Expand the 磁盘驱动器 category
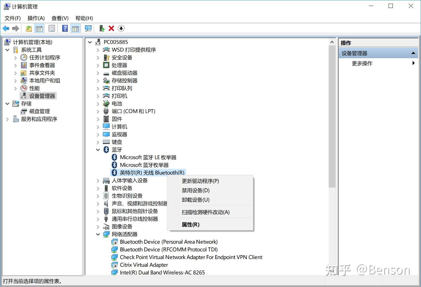421x287 pixels. pos(98,73)
